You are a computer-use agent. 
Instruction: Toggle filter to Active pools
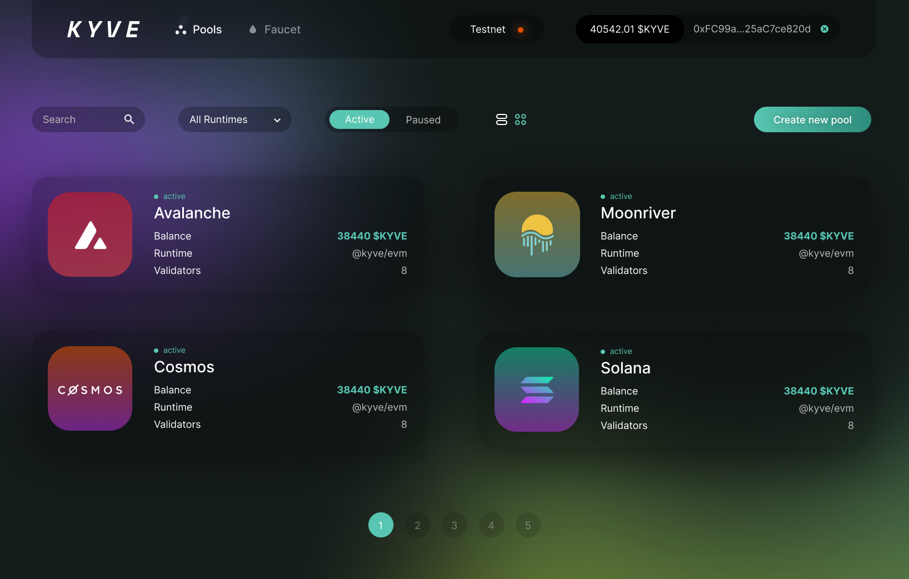pyautogui.click(x=359, y=119)
